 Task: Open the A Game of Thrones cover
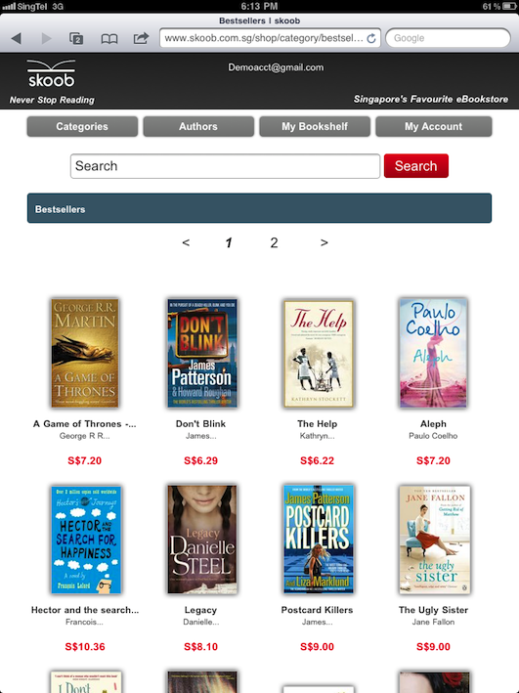tap(85, 353)
